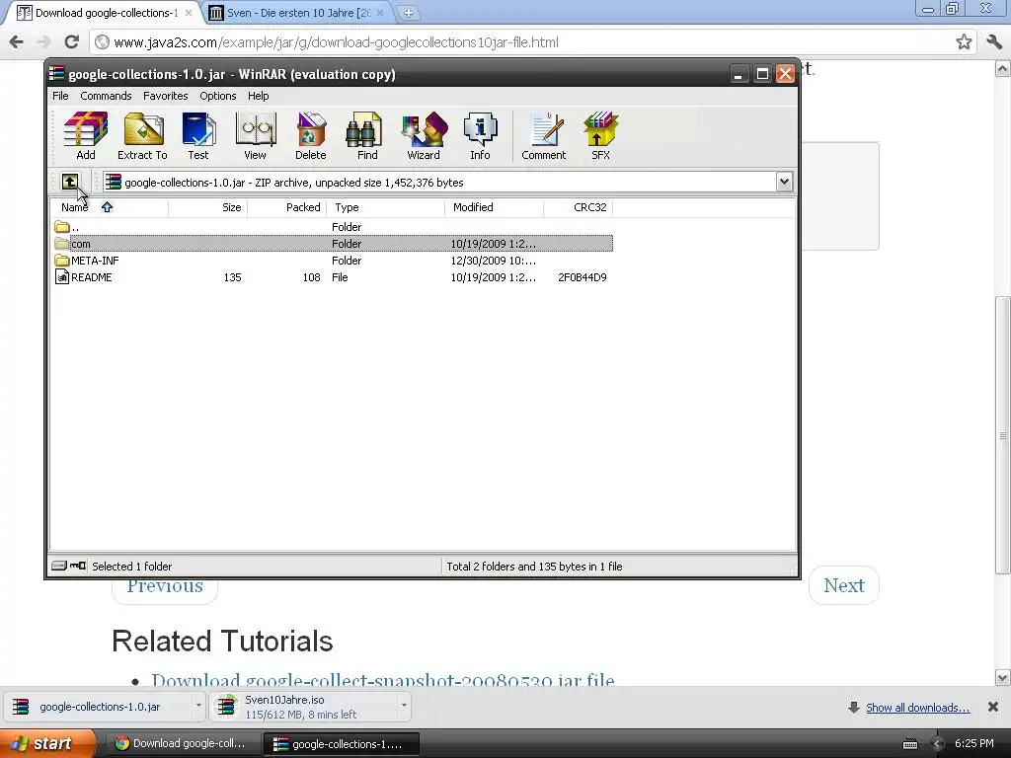This screenshot has height=758, width=1011.
Task: Bookmark the page with the star icon
Action: [x=964, y=42]
